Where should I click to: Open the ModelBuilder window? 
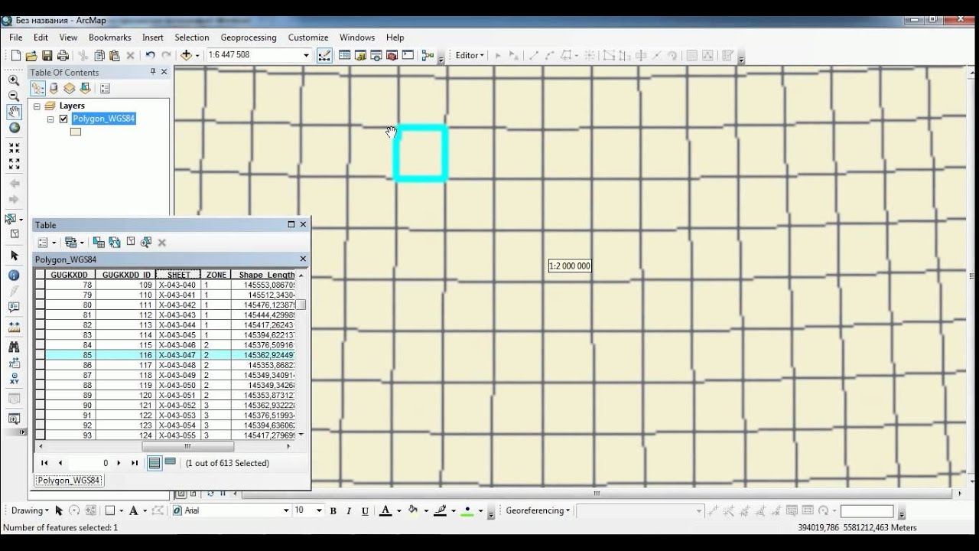tap(428, 55)
